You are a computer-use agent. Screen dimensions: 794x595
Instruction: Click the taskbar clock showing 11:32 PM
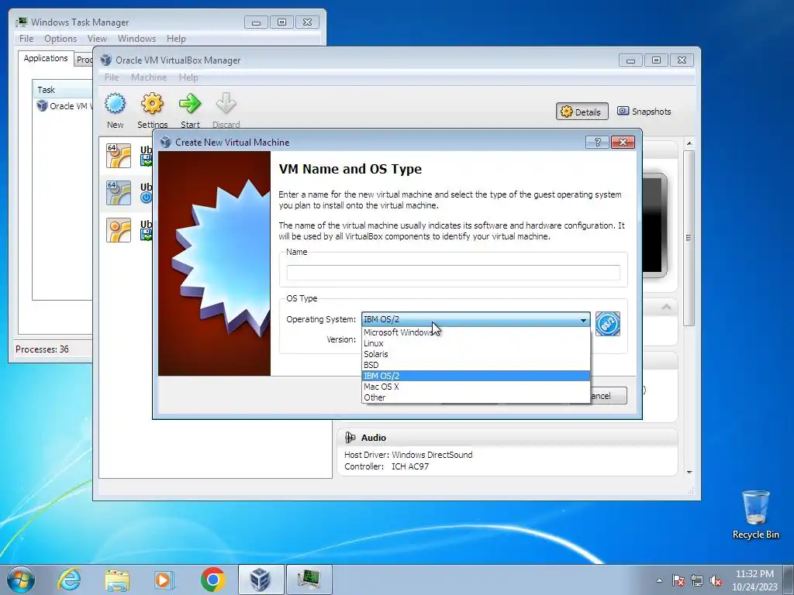point(754,580)
